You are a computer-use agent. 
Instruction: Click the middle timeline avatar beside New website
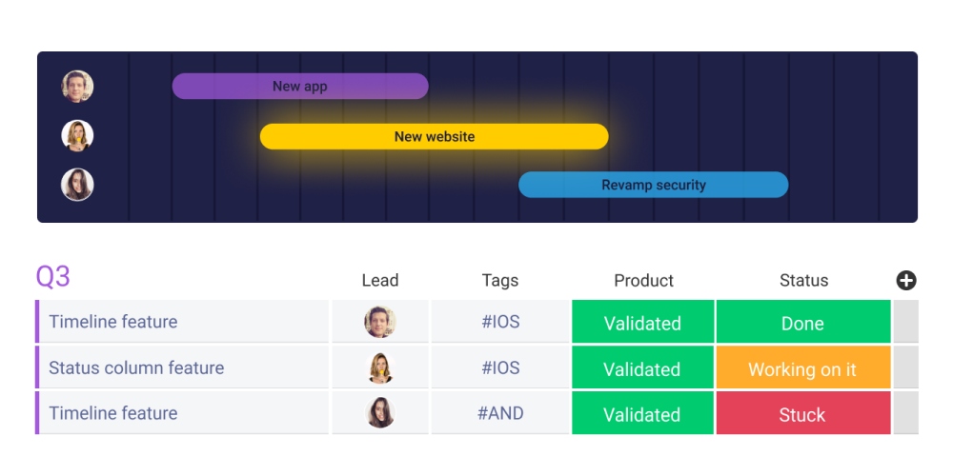77,136
